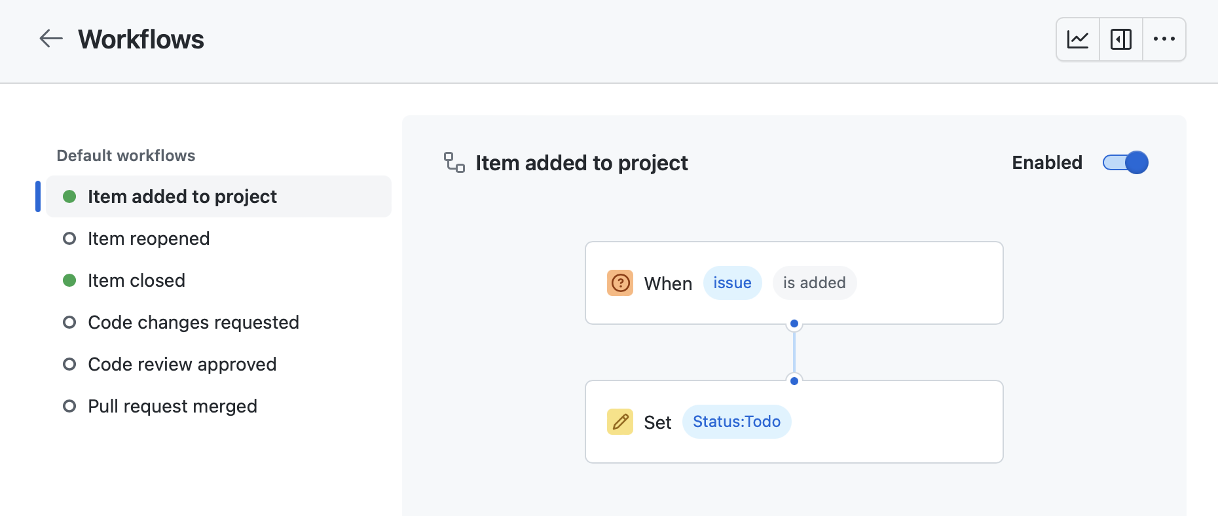Click the workflow icon beside the title

[454, 162]
